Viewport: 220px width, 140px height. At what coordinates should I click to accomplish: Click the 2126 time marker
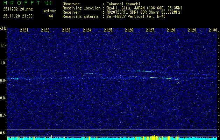point(129,30)
